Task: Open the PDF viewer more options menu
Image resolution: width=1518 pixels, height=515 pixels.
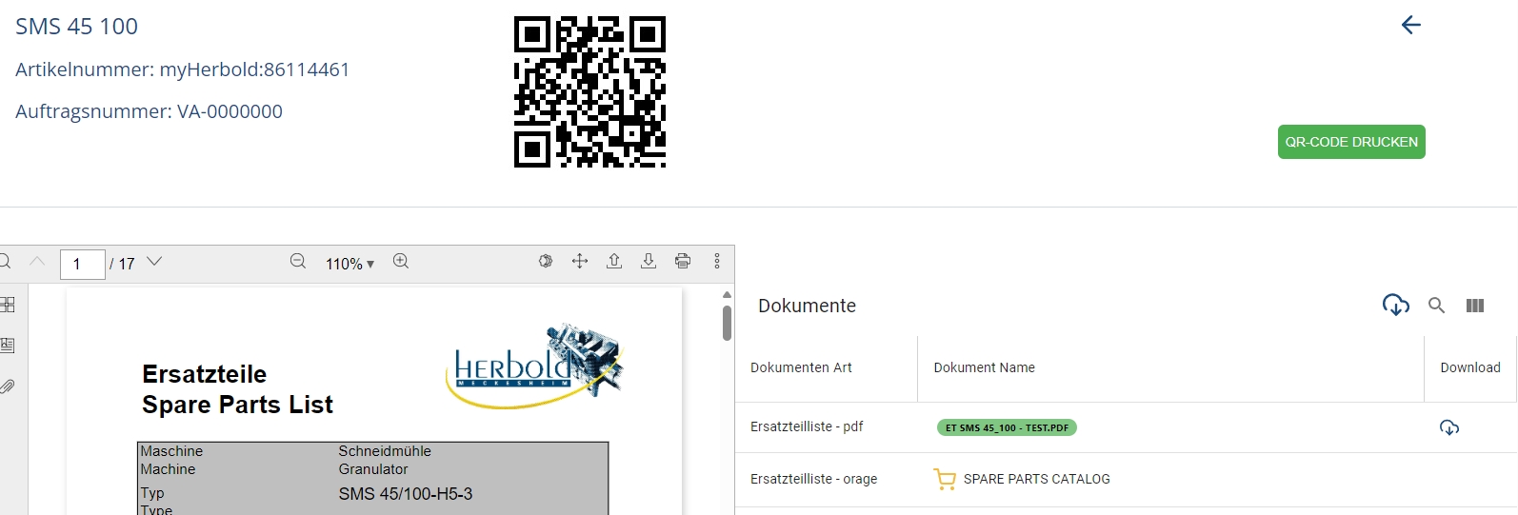Action: [x=717, y=262]
